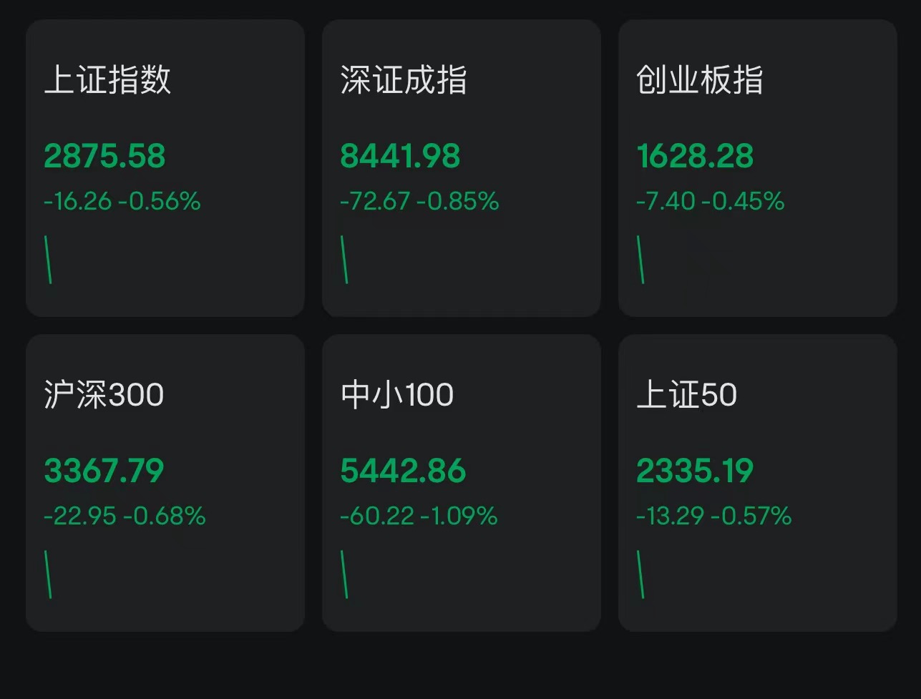Open the 上证指数 index card
Image resolution: width=921 pixels, height=699 pixels.
pyautogui.click(x=165, y=168)
